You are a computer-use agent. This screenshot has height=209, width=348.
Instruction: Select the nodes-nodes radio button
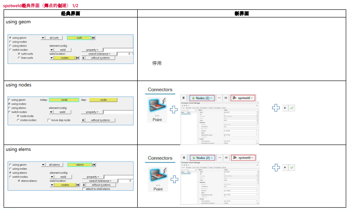(x=17, y=120)
